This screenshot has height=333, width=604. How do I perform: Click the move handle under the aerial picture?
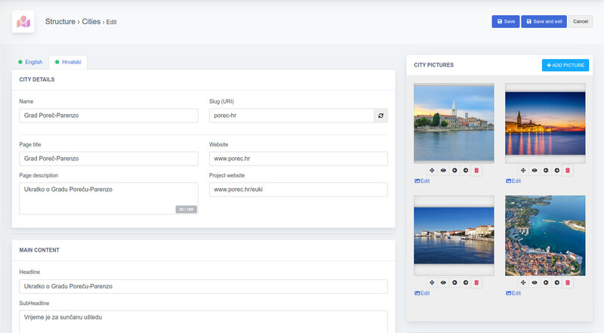522,282
